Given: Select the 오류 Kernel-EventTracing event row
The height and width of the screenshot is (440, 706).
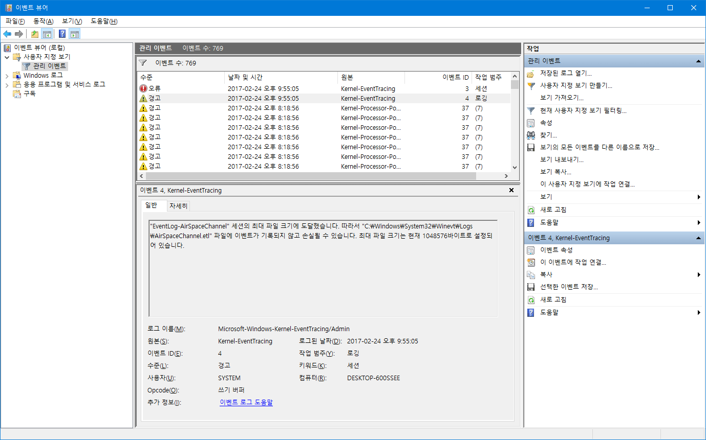Looking at the screenshot, I should click(x=324, y=88).
